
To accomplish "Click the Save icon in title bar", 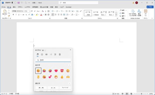I will coord(19,3).
